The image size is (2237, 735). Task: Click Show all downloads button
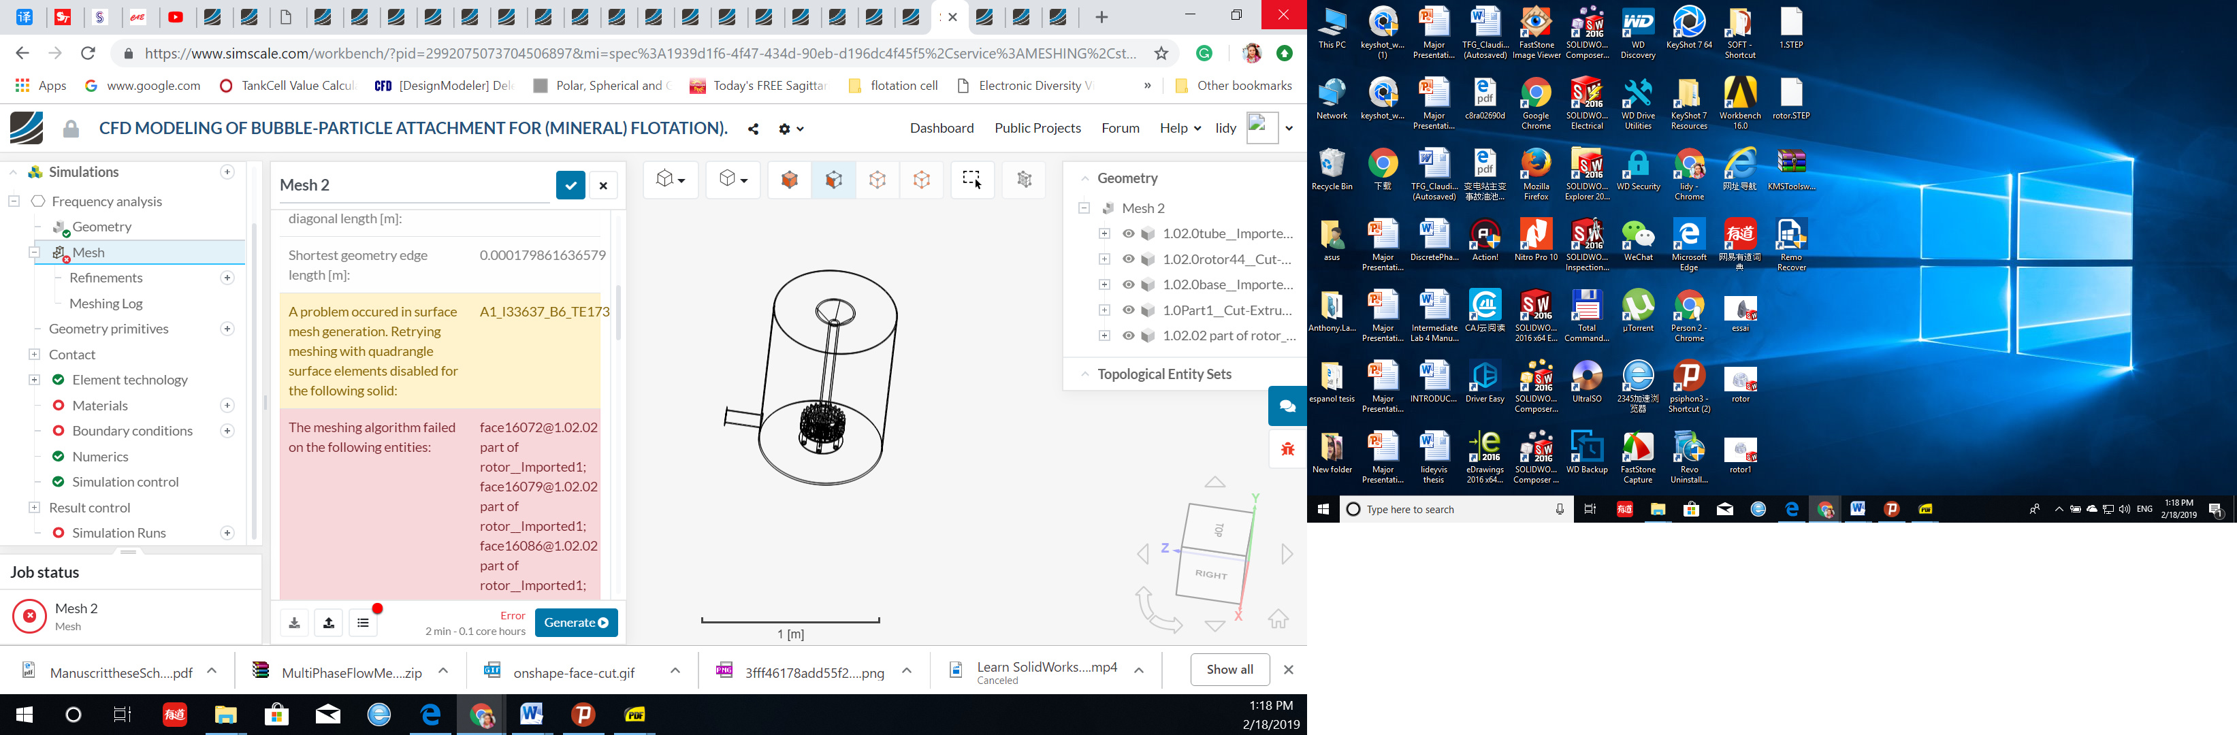[1229, 669]
